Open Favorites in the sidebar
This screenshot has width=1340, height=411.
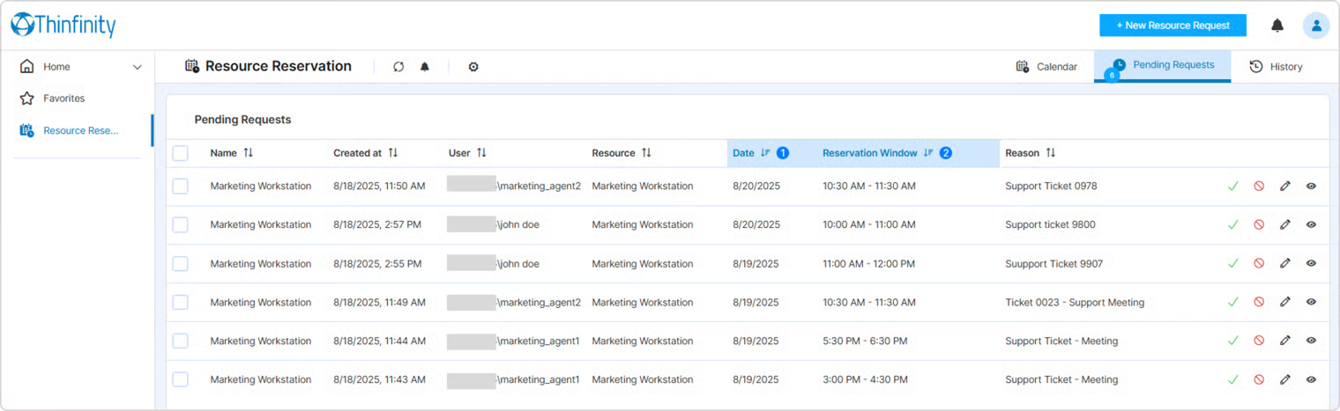coord(63,99)
